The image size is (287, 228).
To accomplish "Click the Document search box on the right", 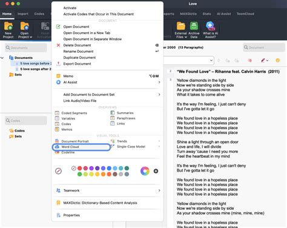I will (x=264, y=47).
